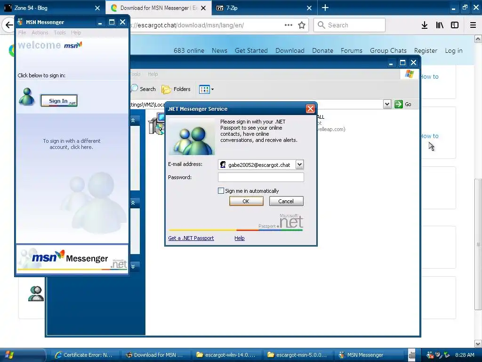
Task: Open the Firefox library icon
Action: [440, 25]
